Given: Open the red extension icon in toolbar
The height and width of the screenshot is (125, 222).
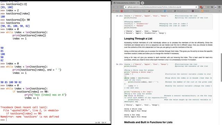Looking at the screenshot, I should [x=201, y=7].
